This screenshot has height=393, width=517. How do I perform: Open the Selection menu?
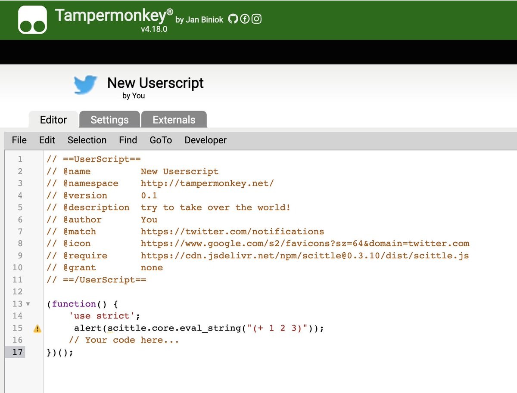click(87, 140)
